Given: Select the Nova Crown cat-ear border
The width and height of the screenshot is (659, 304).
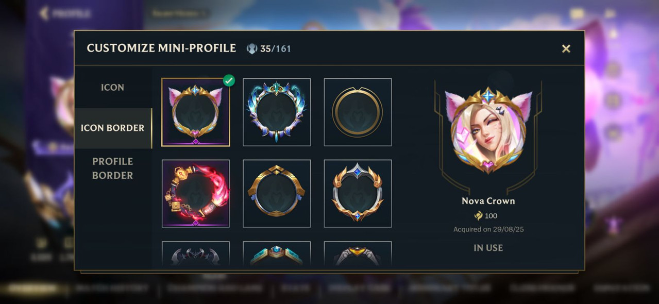Looking at the screenshot, I should [196, 112].
